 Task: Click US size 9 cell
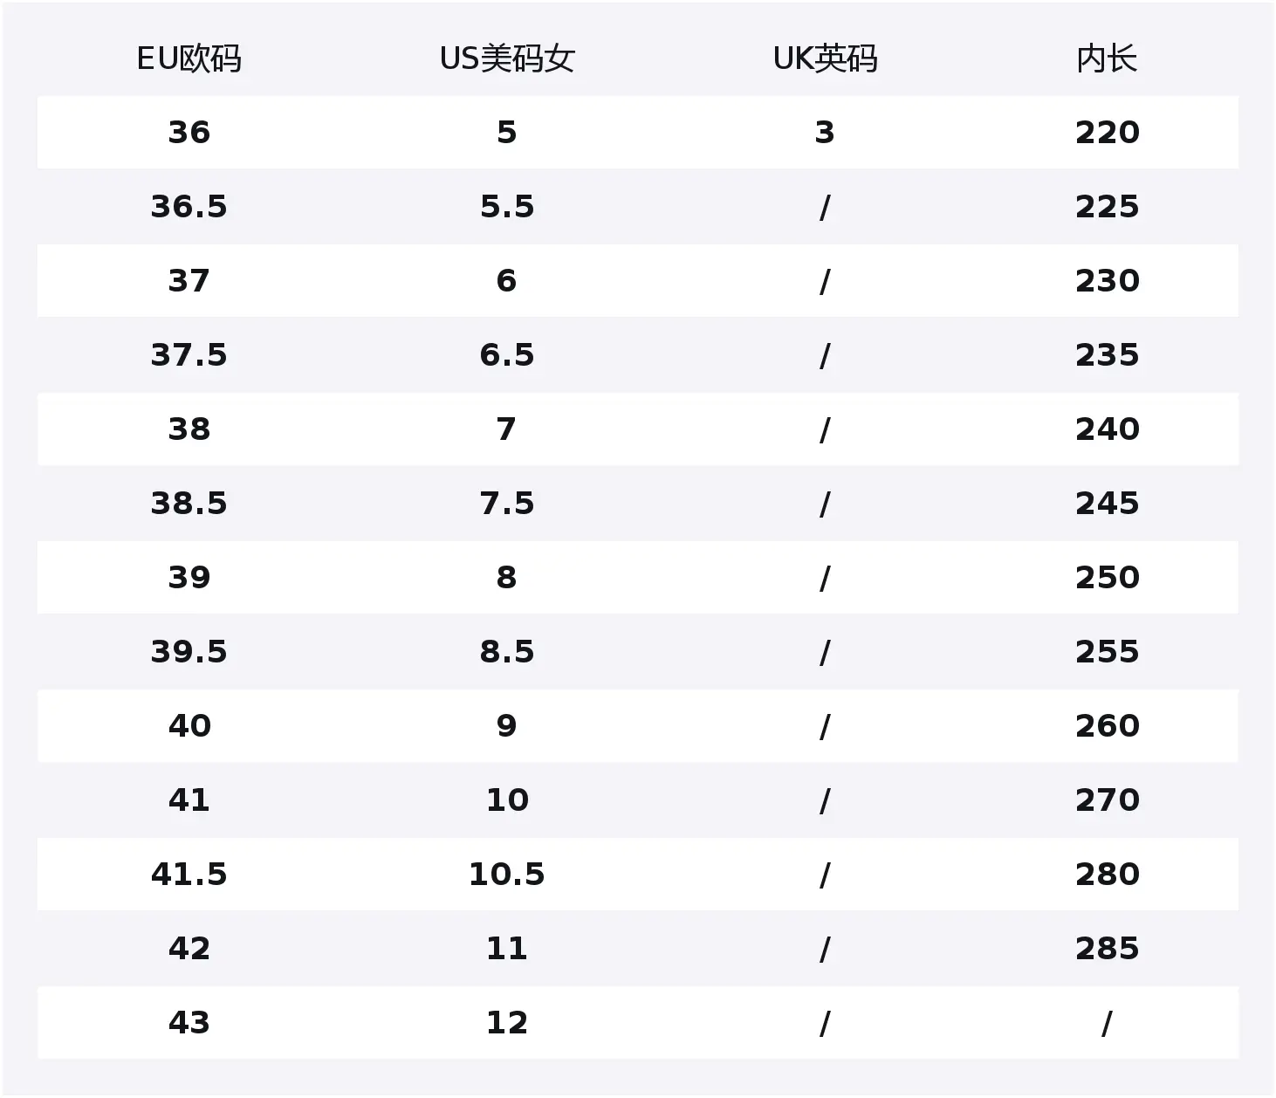tap(507, 726)
